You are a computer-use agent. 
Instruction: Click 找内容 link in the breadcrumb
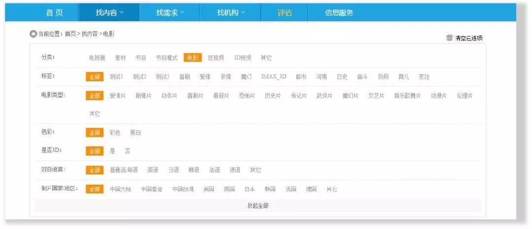[90, 34]
